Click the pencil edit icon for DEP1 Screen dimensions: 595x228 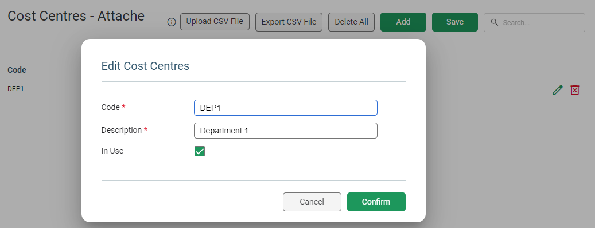558,90
